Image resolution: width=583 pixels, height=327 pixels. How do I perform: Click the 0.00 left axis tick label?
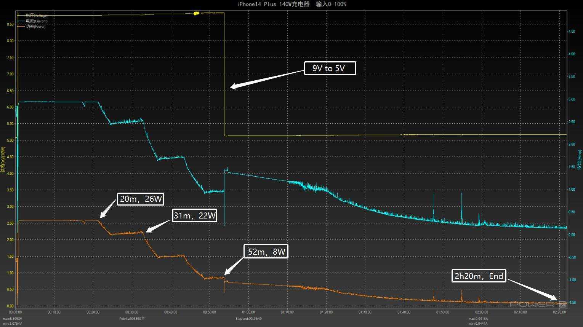(x=10, y=306)
